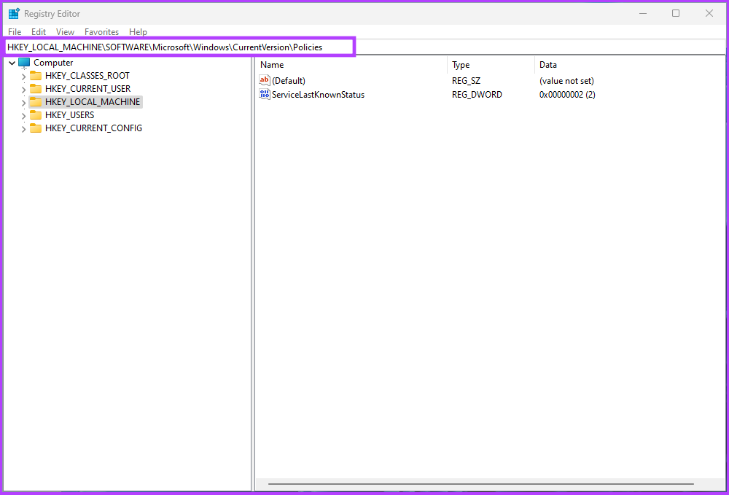Select the HKEY_CURRENT_CONFIG tree item
729x495 pixels.
point(93,128)
